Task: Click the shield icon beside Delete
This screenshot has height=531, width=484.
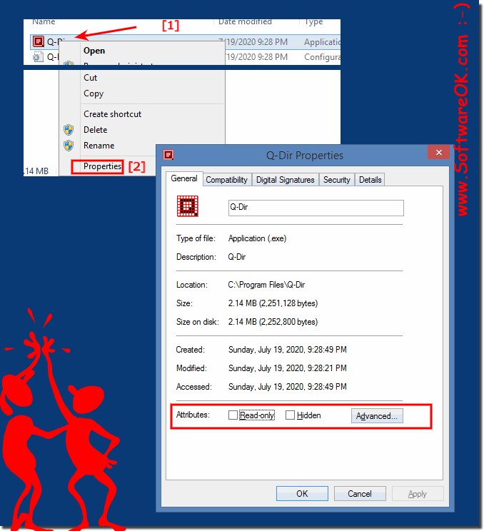Action: [x=69, y=130]
